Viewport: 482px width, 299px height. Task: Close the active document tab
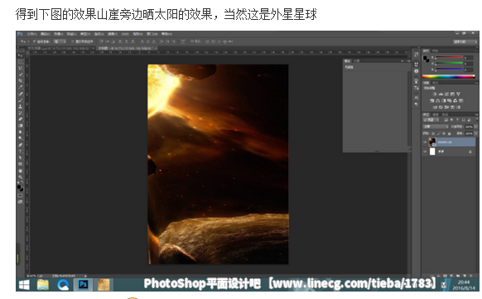[157, 48]
